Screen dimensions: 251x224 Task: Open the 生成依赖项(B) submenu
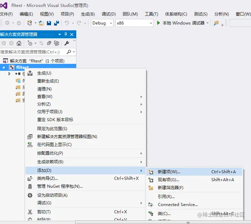pos(86,162)
